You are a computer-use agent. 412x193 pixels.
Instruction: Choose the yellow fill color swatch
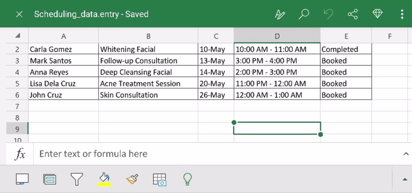[105, 185]
